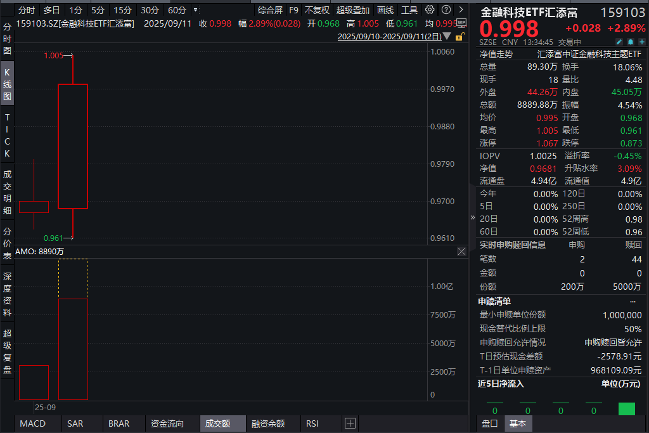
Task: Add to watchlist via the plus icon
Action: 643,42
